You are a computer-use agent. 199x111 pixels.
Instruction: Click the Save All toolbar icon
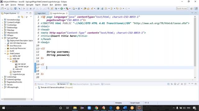(11, 9)
